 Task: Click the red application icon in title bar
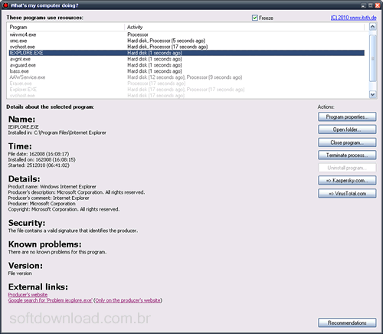[5, 5]
